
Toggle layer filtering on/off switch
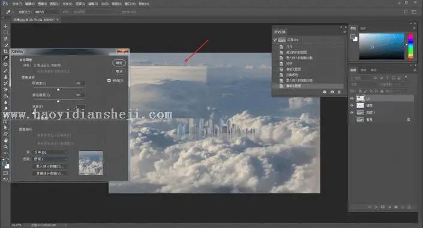[x=406, y=78]
